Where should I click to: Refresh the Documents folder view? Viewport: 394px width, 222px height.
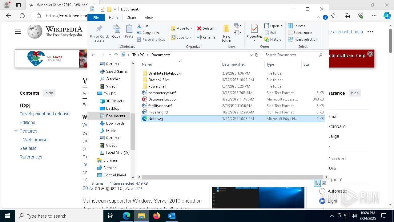pyautogui.click(x=257, y=55)
